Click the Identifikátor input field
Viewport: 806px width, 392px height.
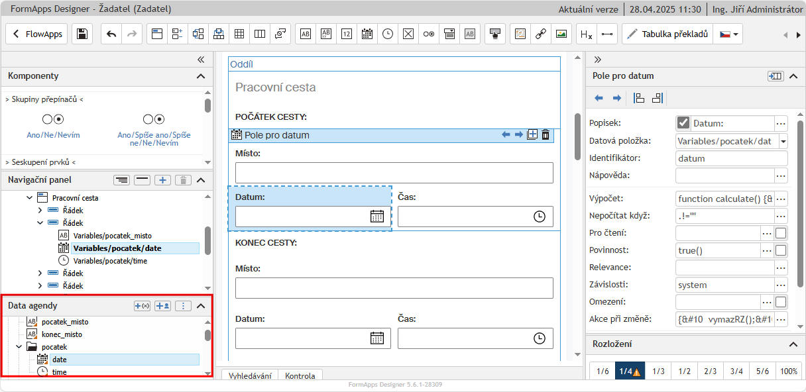click(x=731, y=158)
